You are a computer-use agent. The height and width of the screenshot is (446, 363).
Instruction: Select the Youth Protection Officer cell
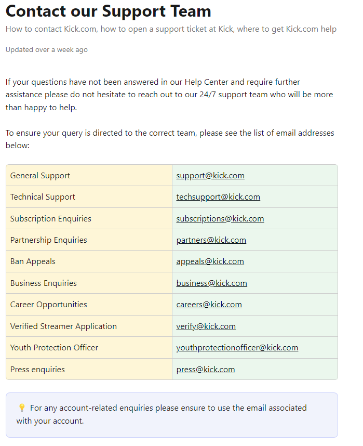pos(89,348)
